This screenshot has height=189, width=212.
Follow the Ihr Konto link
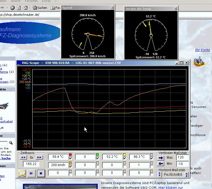[203, 50]
